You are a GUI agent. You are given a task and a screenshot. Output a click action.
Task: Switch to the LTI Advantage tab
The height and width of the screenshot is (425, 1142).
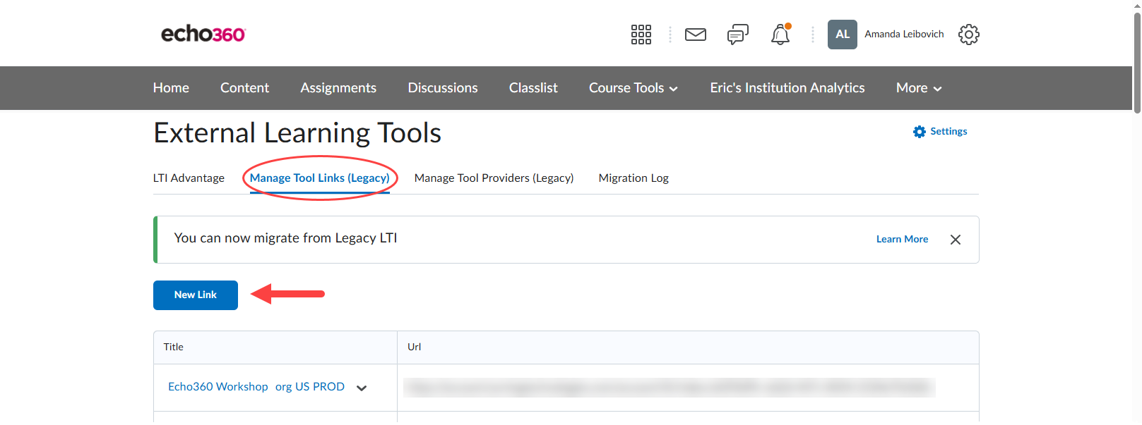189,178
